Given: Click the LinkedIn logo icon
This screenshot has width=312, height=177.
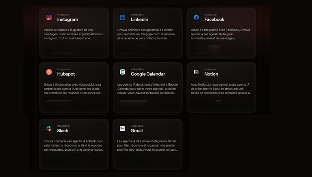Looking at the screenshot, I should pyautogui.click(x=122, y=17).
